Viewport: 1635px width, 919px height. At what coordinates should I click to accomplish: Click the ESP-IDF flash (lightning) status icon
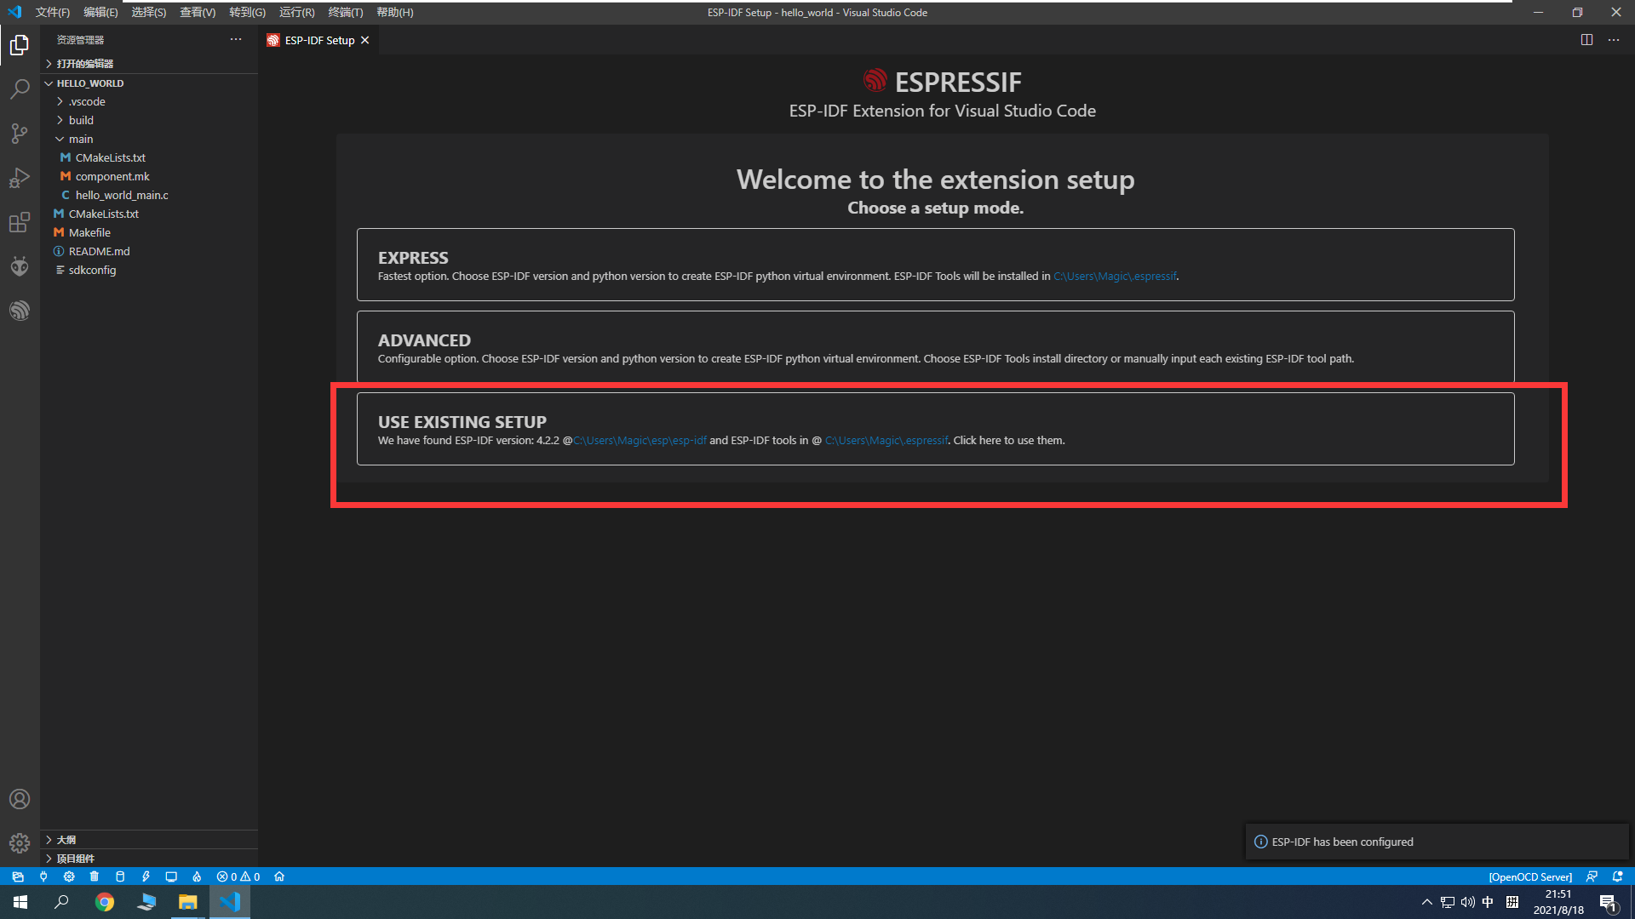(146, 876)
